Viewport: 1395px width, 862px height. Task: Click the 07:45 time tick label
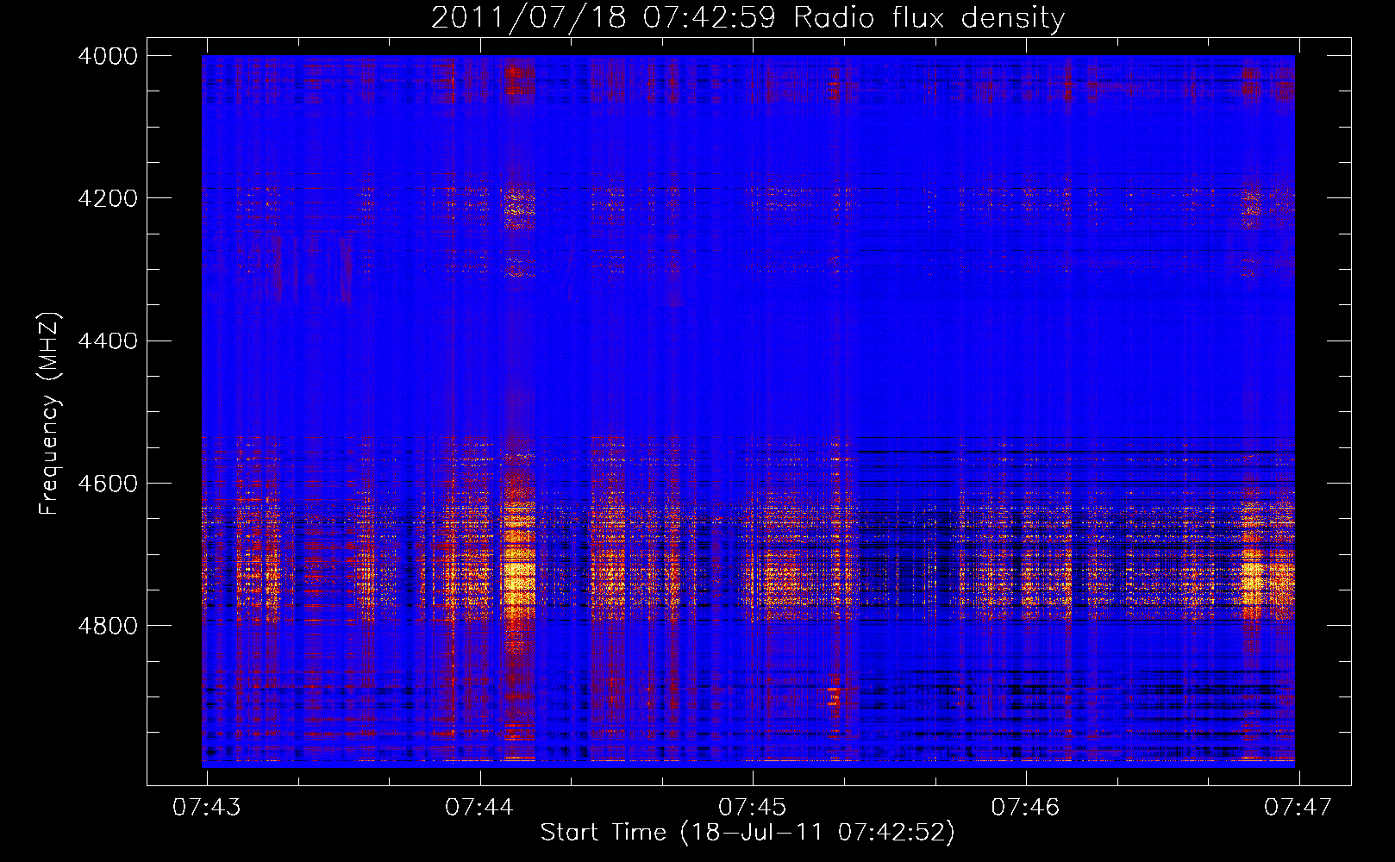(753, 807)
